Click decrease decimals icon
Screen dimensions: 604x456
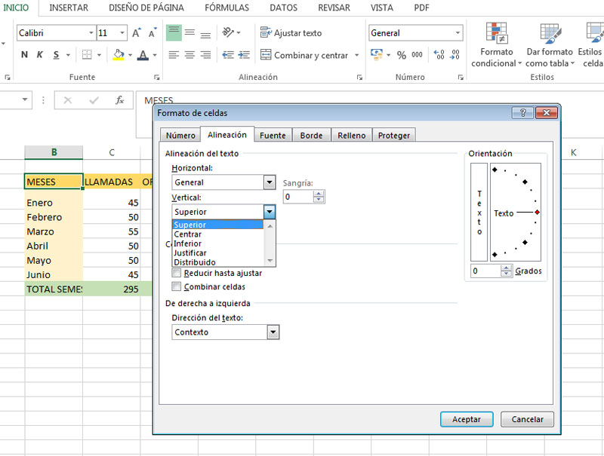point(455,54)
